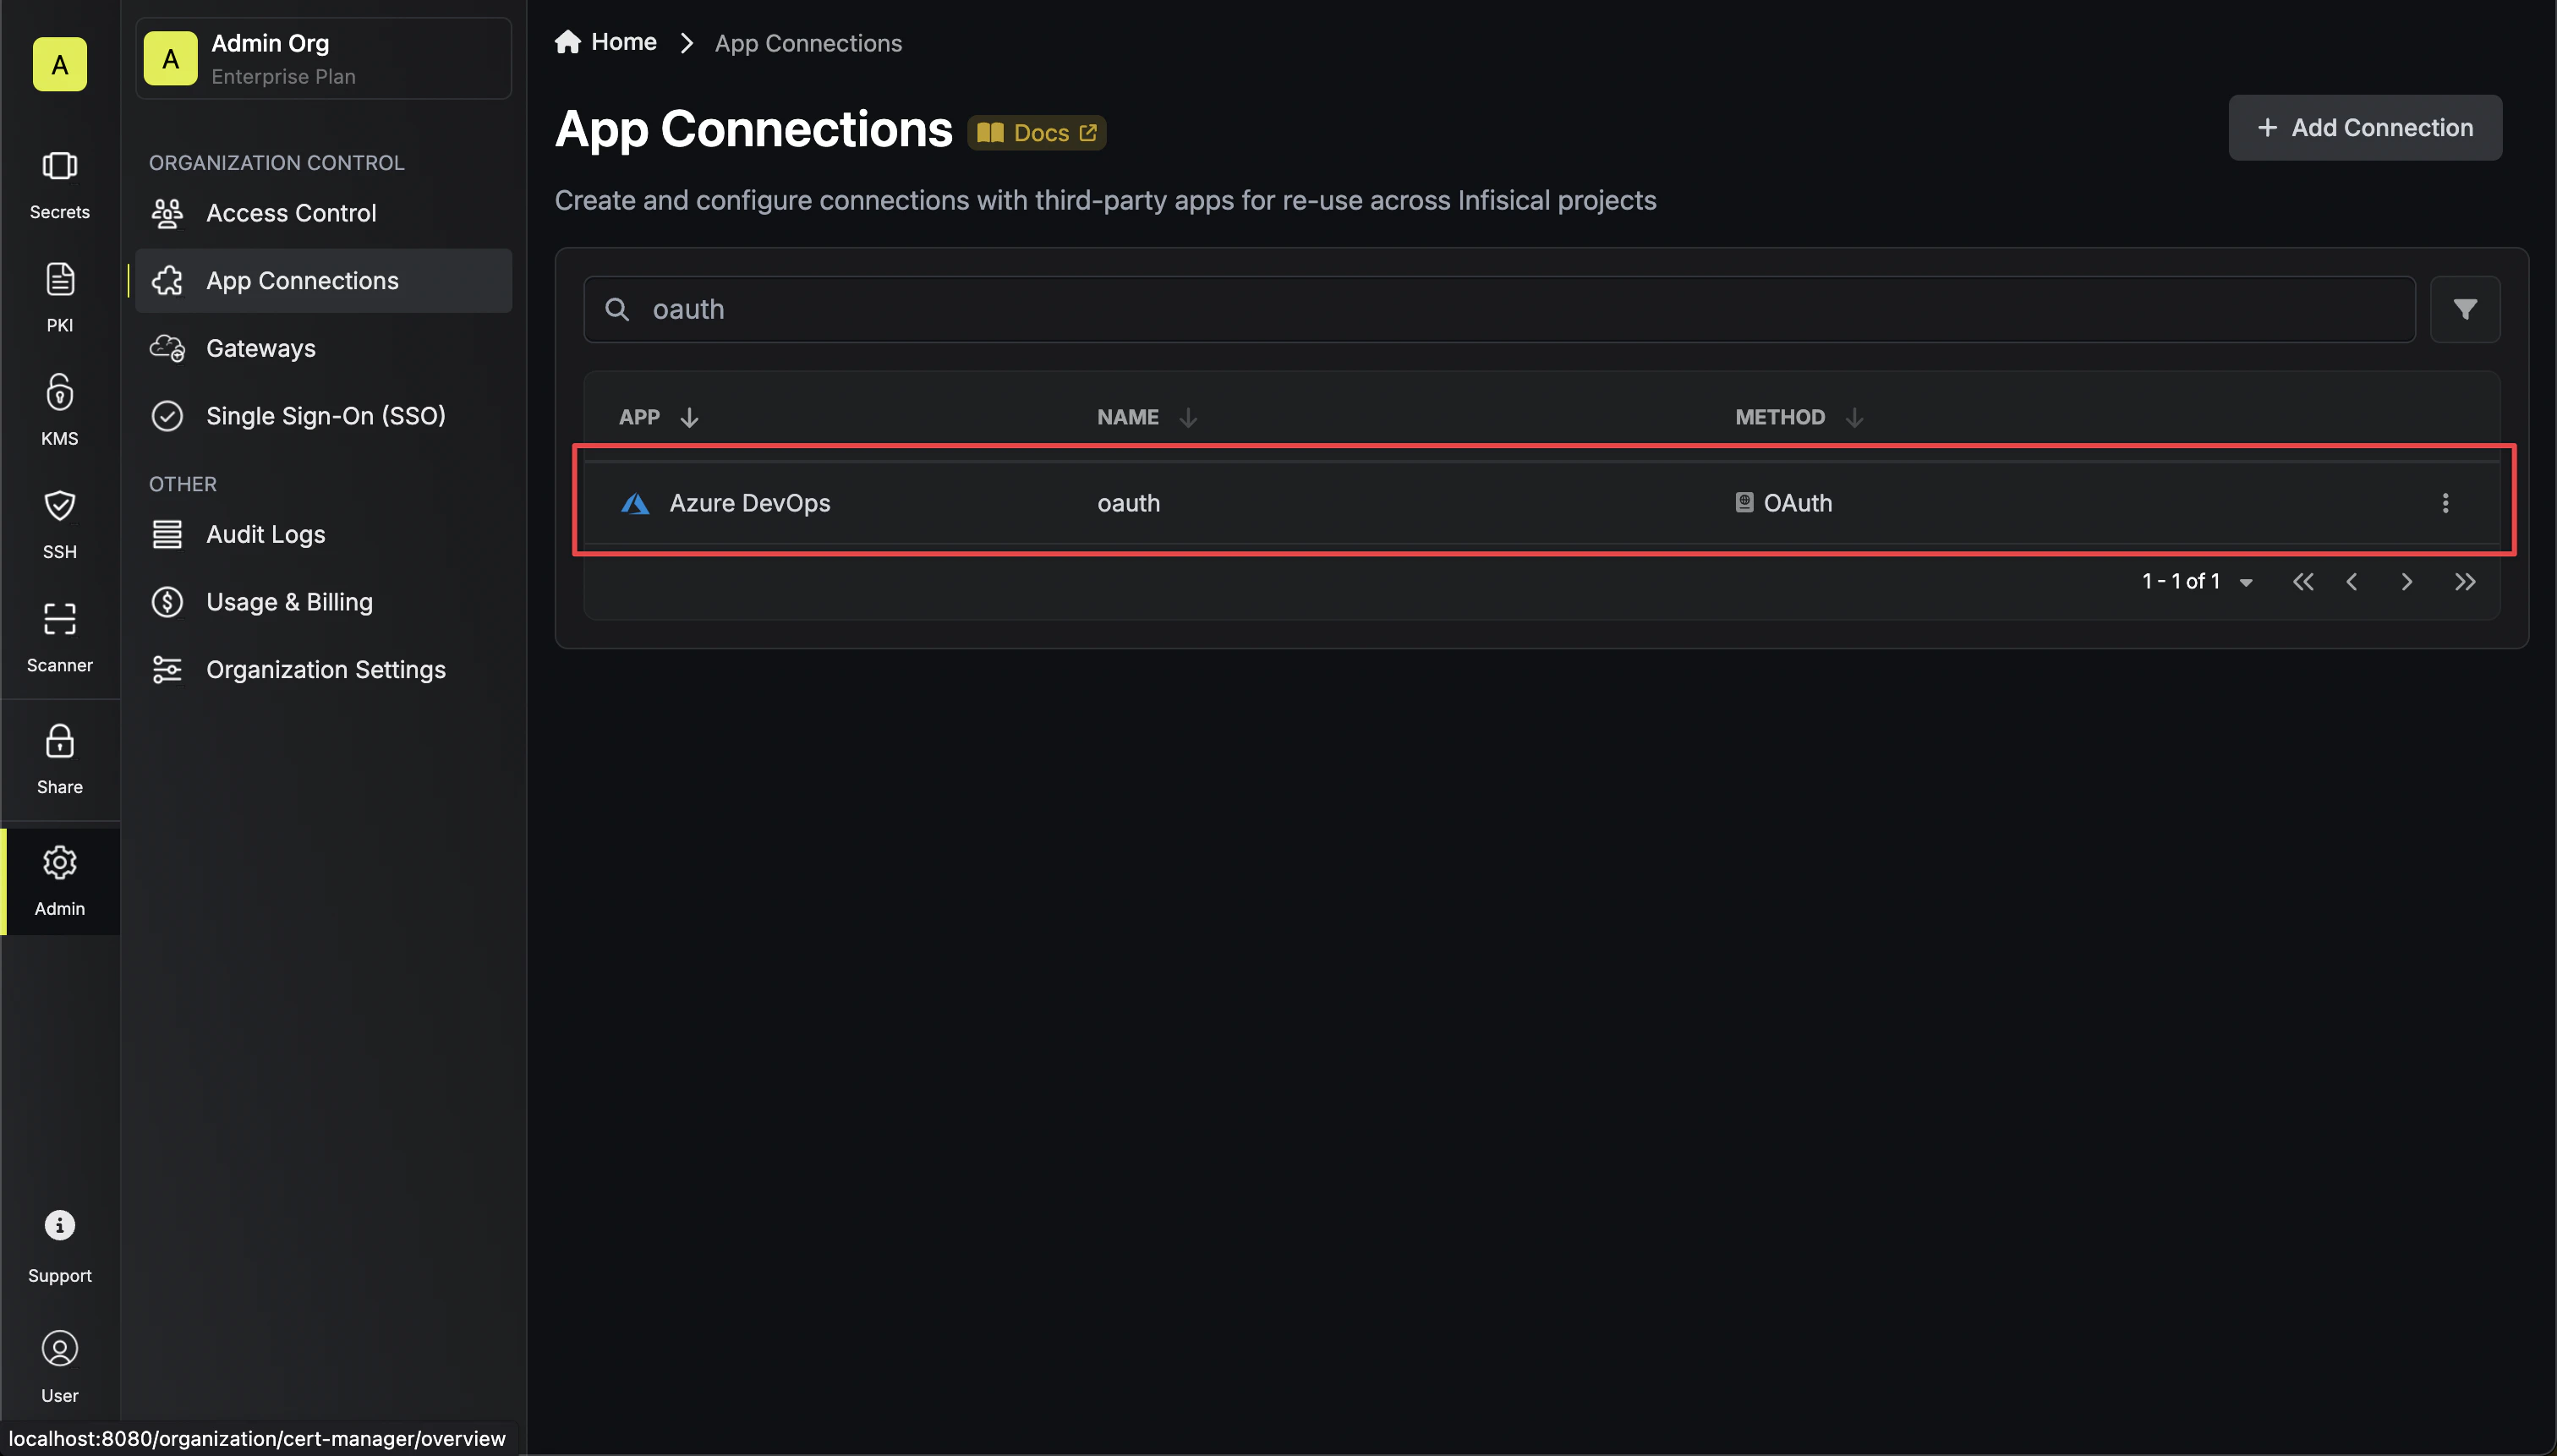The image size is (2557, 1456).
Task: Go to the previous page of results
Action: tap(2351, 582)
